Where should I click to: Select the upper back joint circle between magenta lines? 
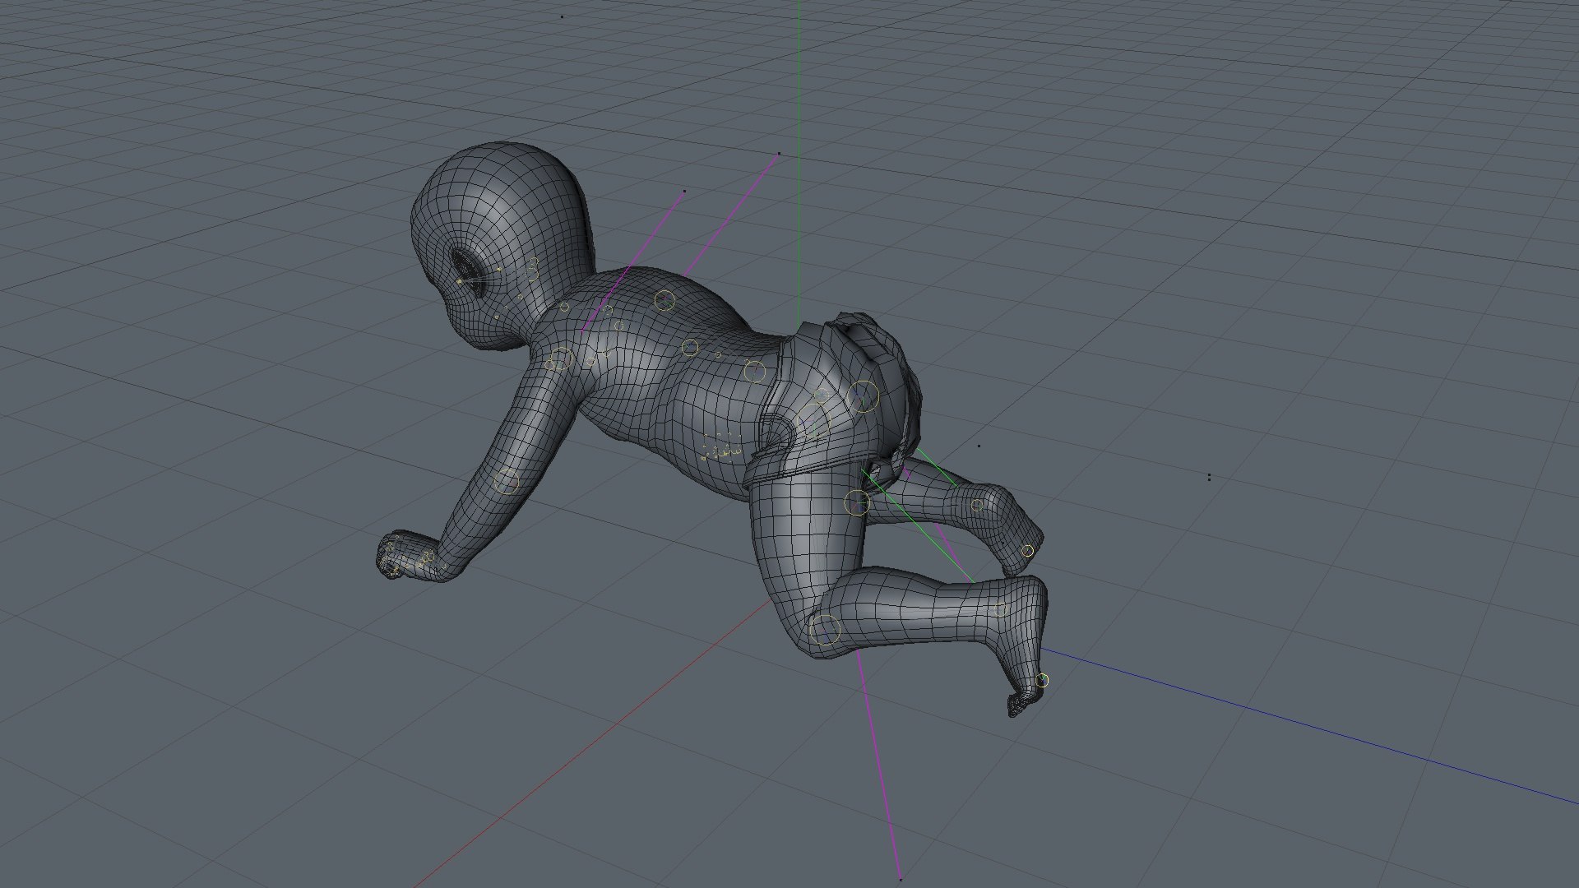point(664,300)
